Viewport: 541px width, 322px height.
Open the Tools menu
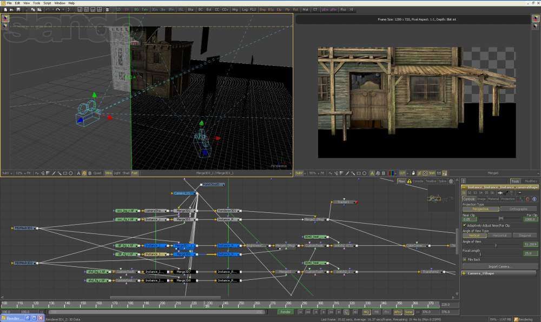click(36, 3)
